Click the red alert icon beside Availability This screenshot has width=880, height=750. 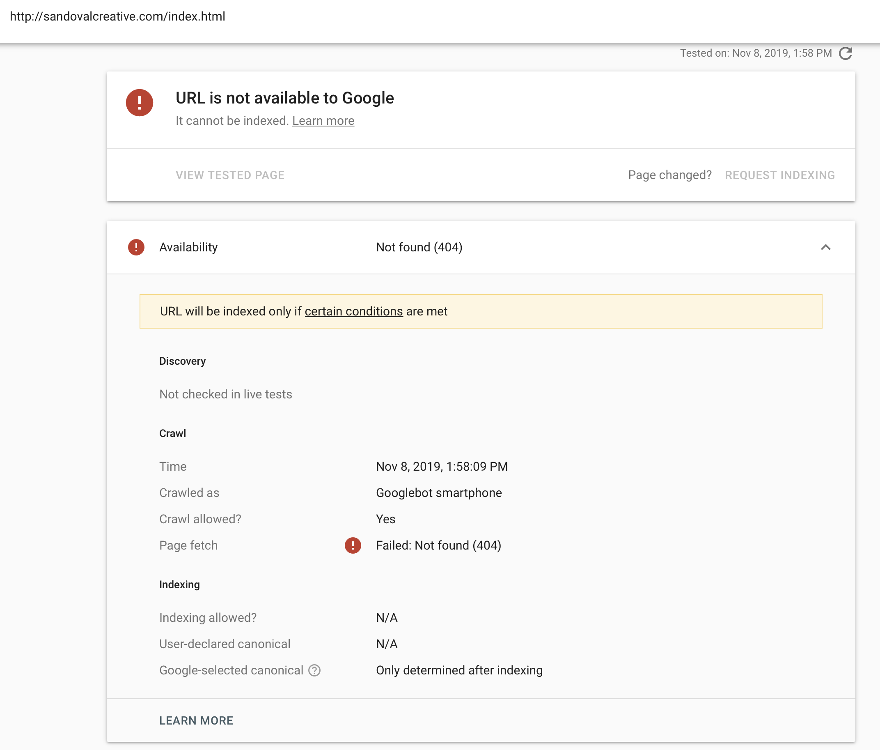136,247
